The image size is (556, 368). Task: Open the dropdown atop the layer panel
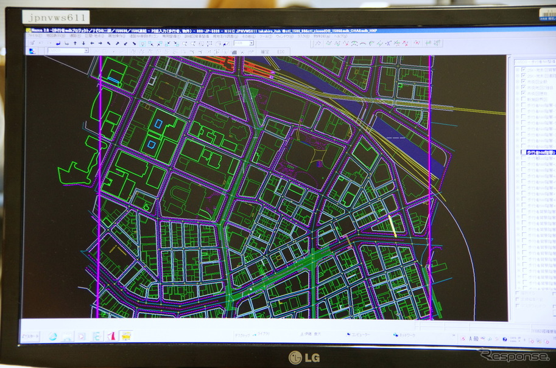535,61
